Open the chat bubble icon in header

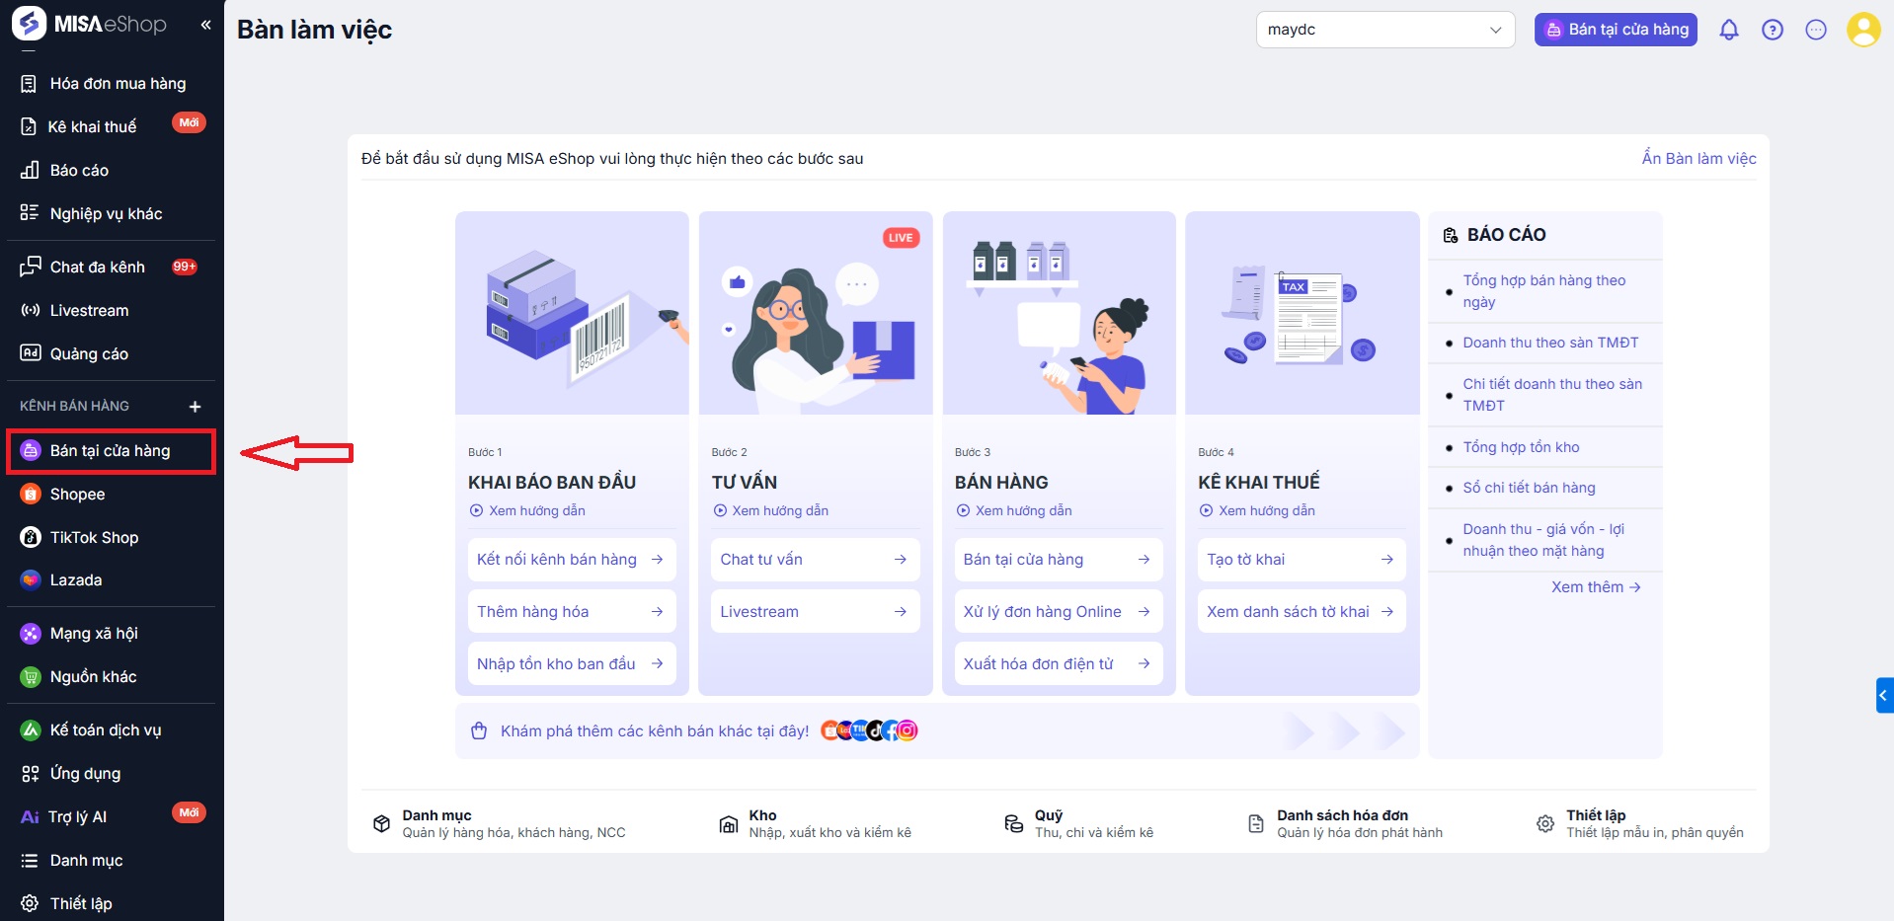click(1816, 30)
